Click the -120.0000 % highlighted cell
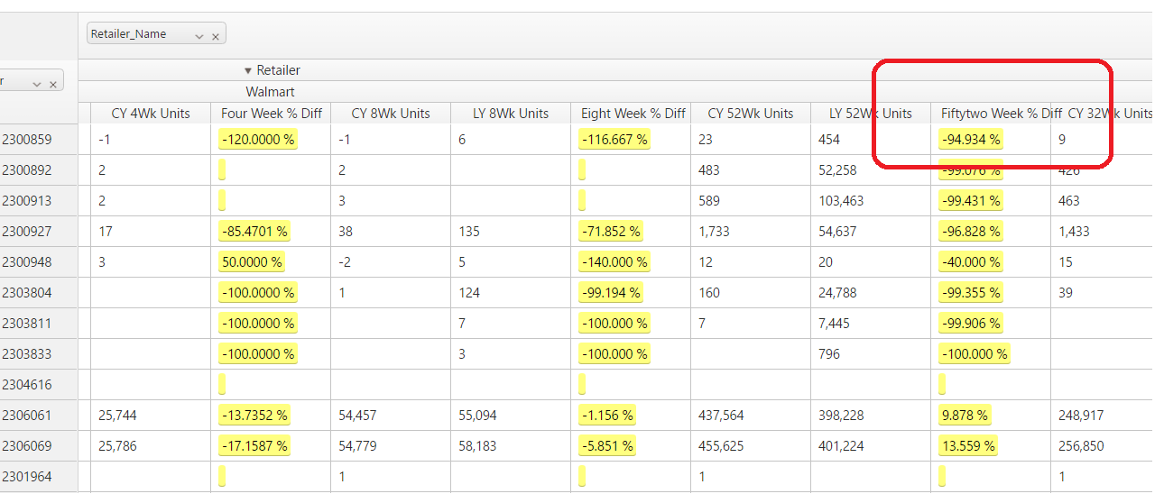 pos(258,140)
